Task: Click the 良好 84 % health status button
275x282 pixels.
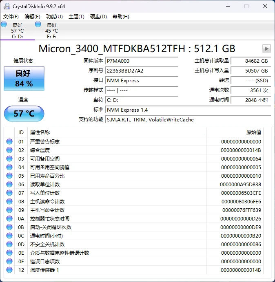Action: 24,79
